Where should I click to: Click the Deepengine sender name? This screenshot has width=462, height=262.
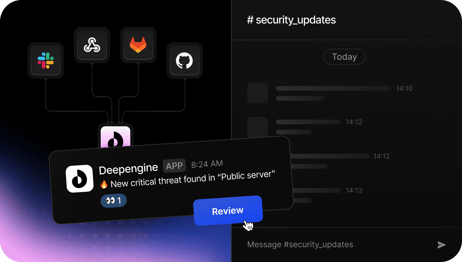point(129,169)
